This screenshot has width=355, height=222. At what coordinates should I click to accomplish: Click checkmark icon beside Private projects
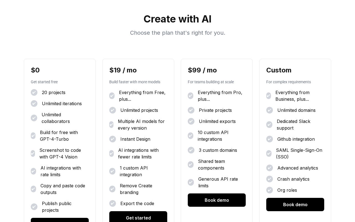pos(191,110)
